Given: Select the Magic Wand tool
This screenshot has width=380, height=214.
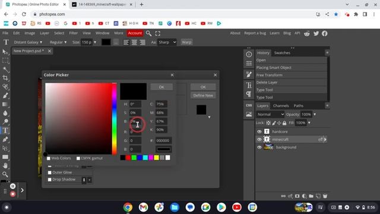Looking at the screenshot, I should coord(5,70).
